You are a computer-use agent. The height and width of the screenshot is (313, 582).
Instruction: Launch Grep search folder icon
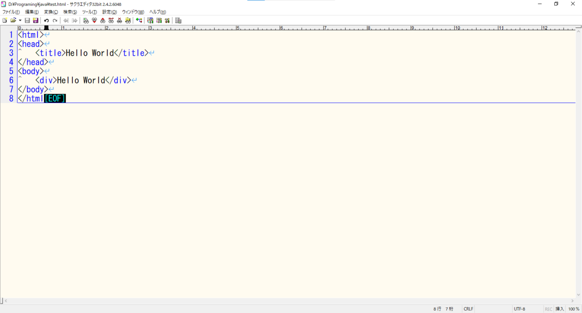(x=128, y=20)
